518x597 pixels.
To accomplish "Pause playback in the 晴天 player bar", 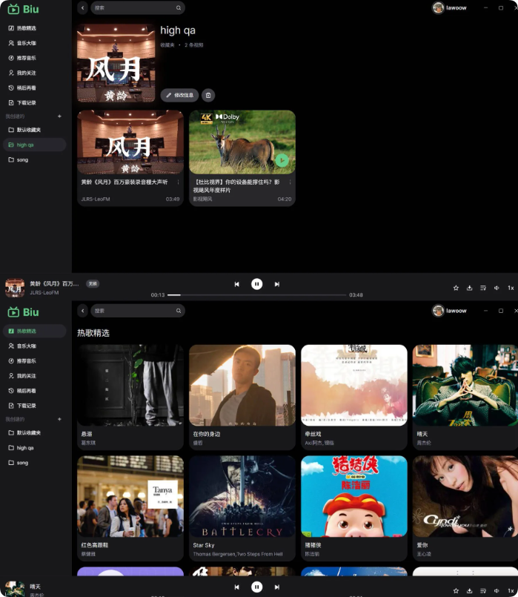I will tap(256, 587).
